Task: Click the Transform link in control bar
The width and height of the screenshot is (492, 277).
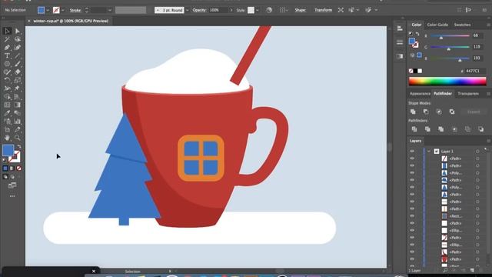Action: (x=323, y=10)
